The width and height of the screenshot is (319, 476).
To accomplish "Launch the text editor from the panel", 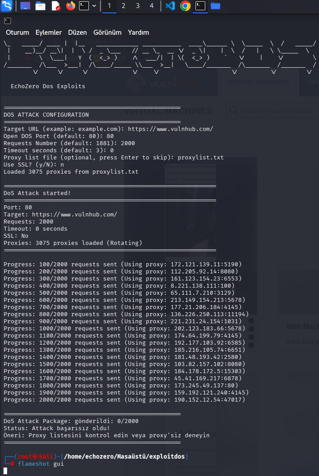I will 56,6.
